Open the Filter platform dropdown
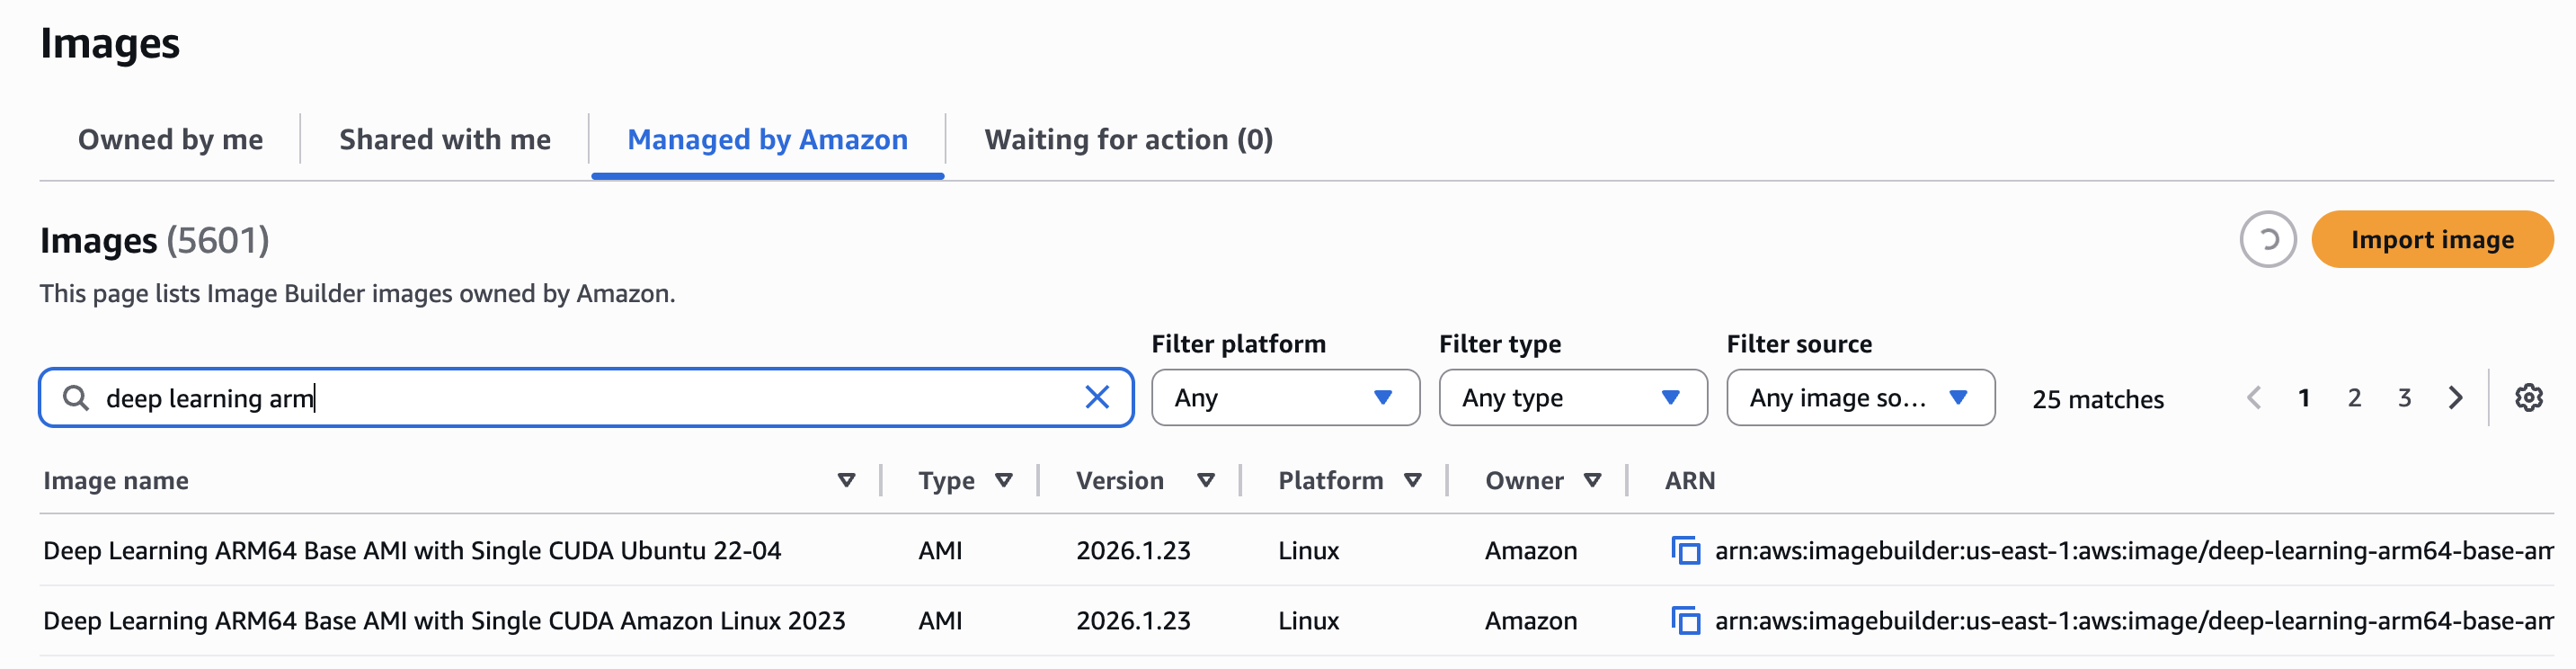Image resolution: width=2576 pixels, height=669 pixels. (x=1285, y=397)
